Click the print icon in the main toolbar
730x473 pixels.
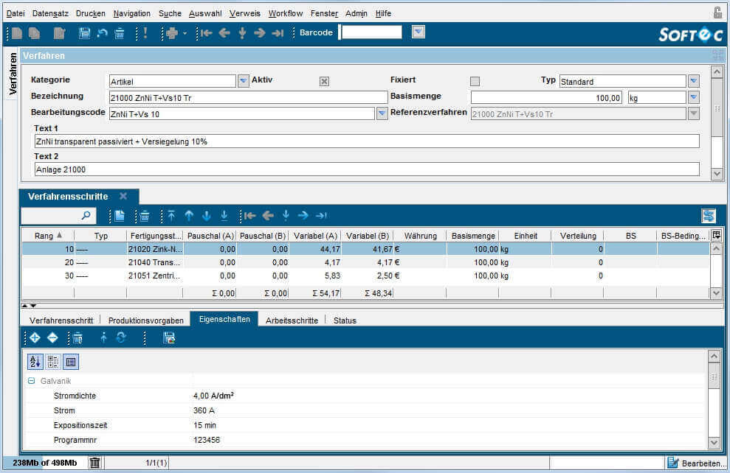coord(171,33)
